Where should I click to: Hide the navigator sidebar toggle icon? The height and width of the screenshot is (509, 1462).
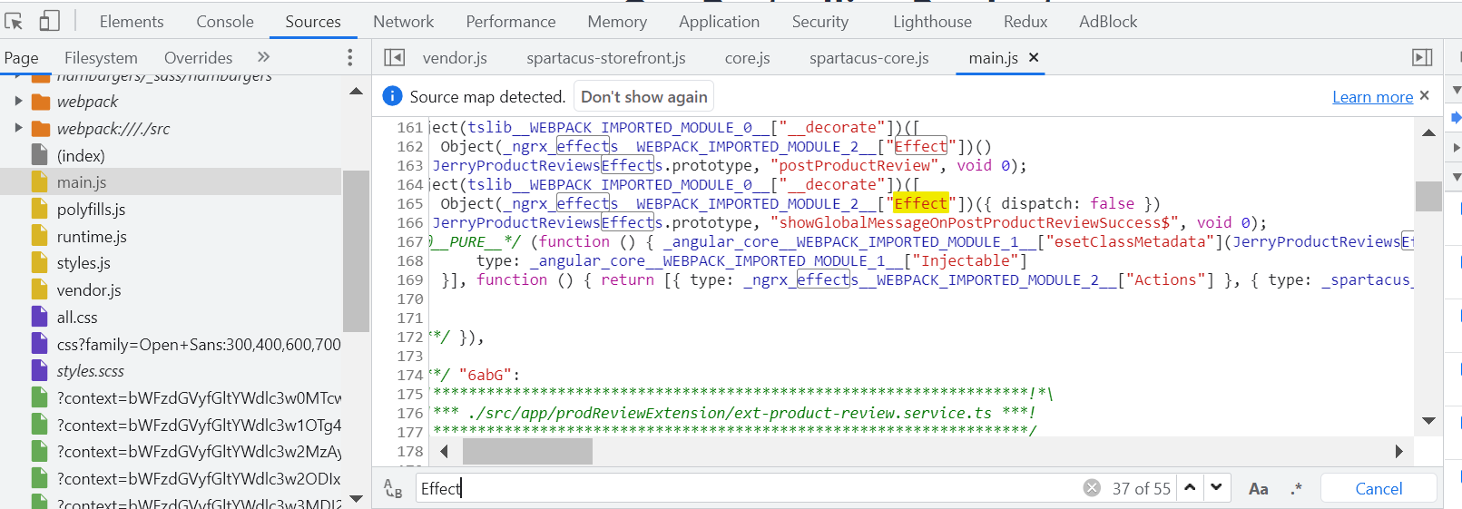pos(395,58)
